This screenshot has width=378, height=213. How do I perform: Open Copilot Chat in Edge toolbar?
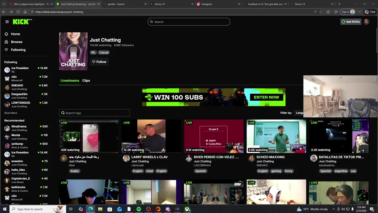pos(370,12)
